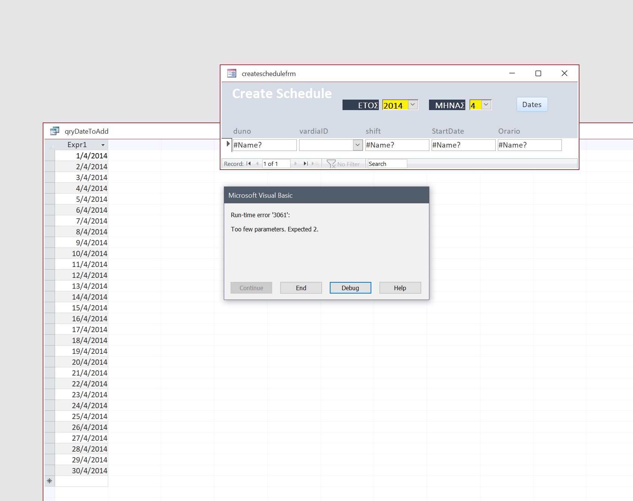Go to first record in navigation bar
The image size is (633, 501).
249,164
